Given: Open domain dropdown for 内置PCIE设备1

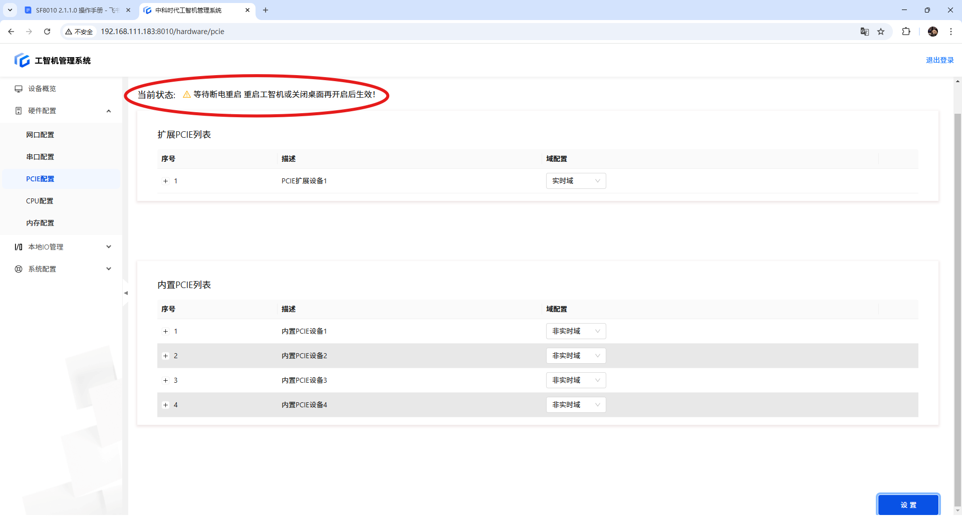Looking at the screenshot, I should coord(576,331).
